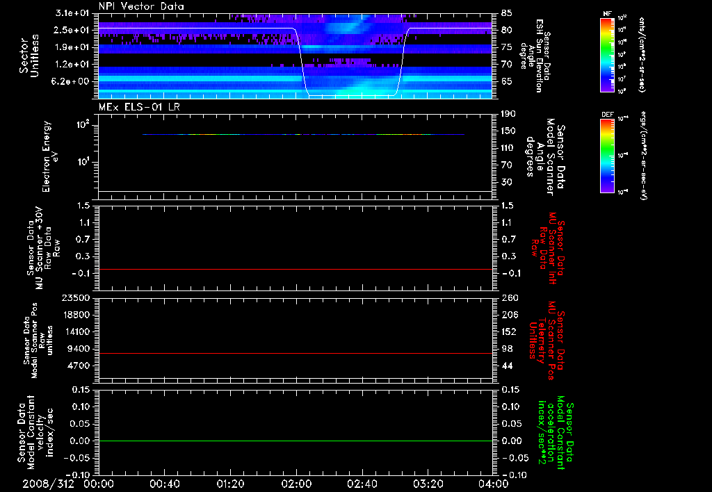Click the '02:40' time axis label
This screenshot has width=712, height=492.
pyautogui.click(x=362, y=484)
